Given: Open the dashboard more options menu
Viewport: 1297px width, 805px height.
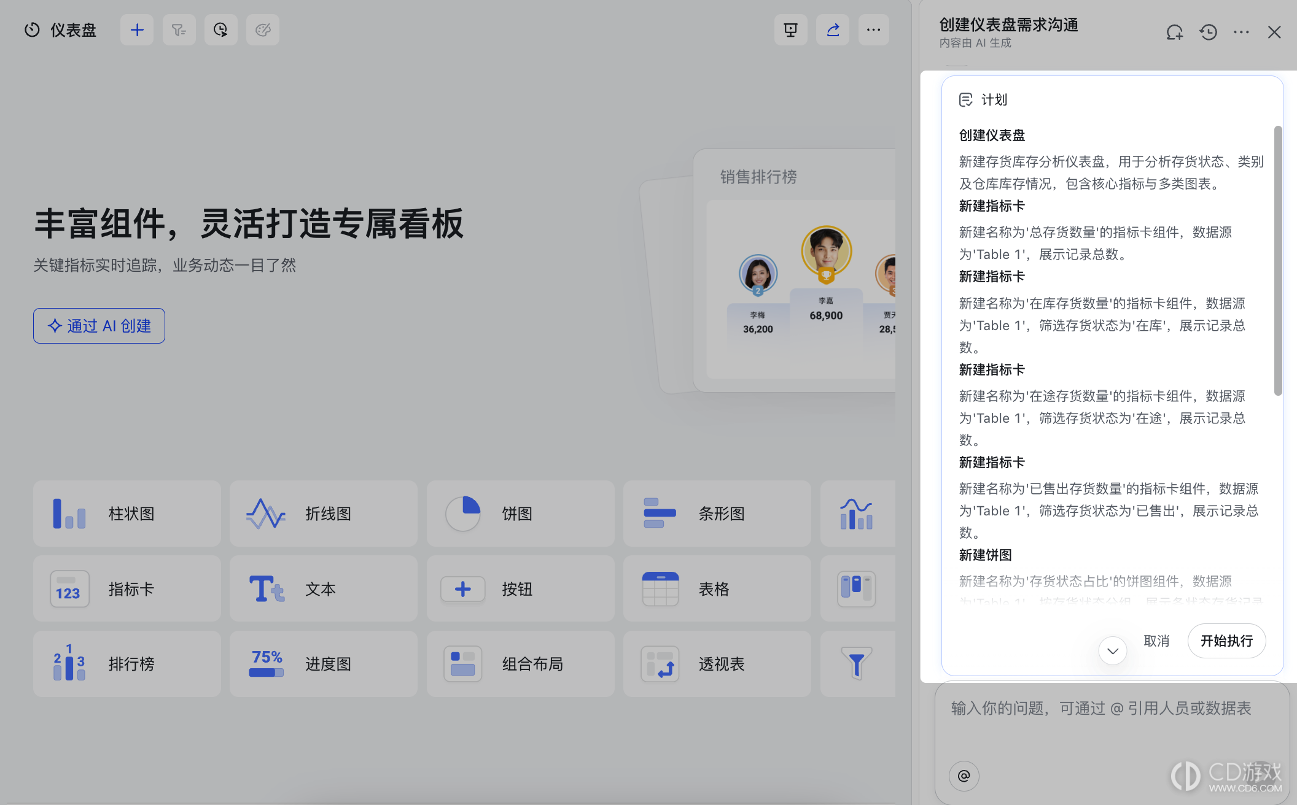Looking at the screenshot, I should tap(874, 30).
